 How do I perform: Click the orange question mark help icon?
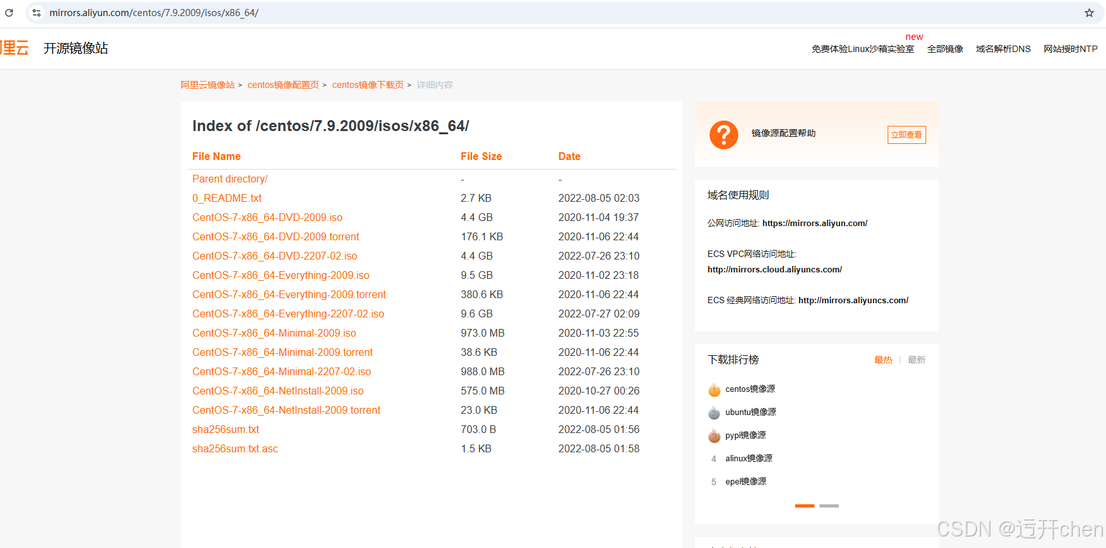pyautogui.click(x=724, y=135)
